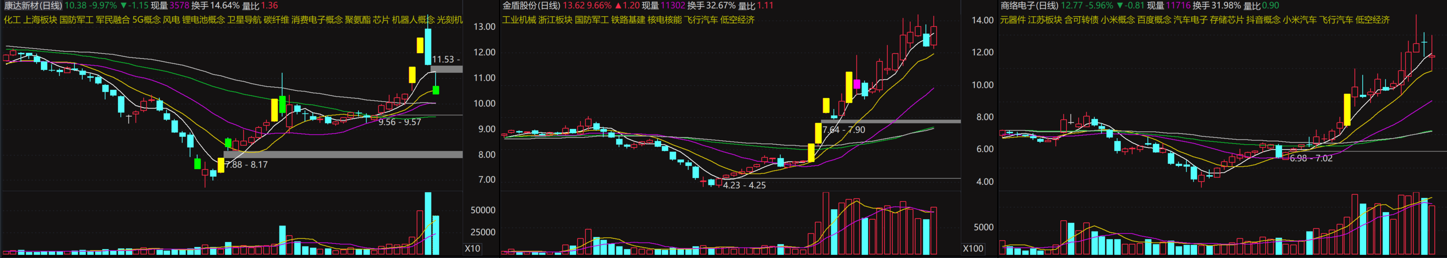Click the 7.64 - 7.90 gap label

pyautogui.click(x=844, y=130)
